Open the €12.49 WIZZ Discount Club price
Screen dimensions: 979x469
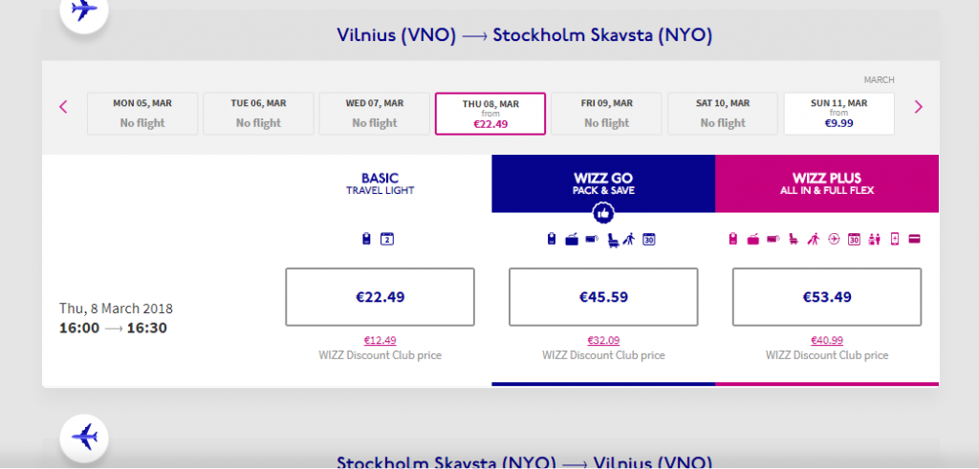pos(380,340)
